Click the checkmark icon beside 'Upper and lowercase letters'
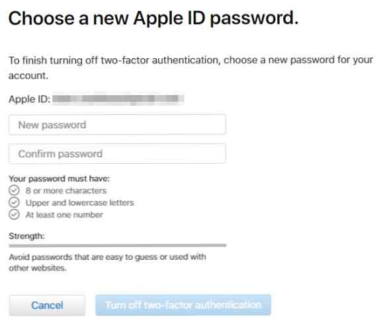The width and height of the screenshot is (387, 329). 14,202
